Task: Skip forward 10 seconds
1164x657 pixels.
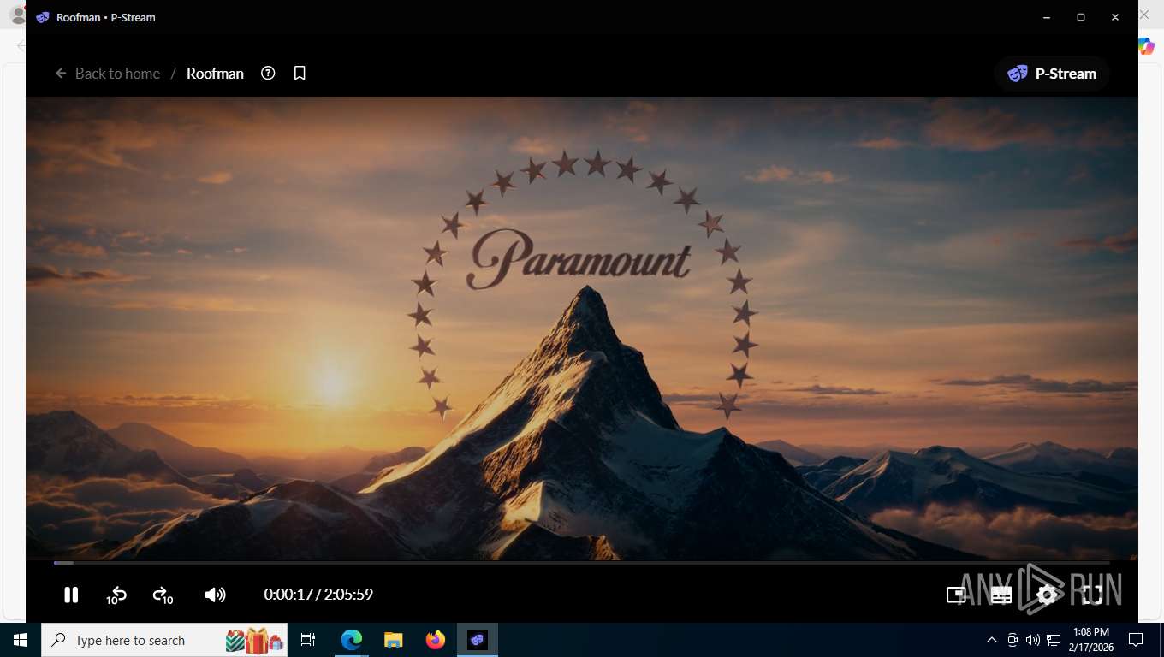Action: 163,595
